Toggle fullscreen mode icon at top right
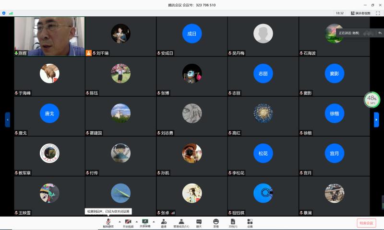384x230 pixels. click(377, 13)
